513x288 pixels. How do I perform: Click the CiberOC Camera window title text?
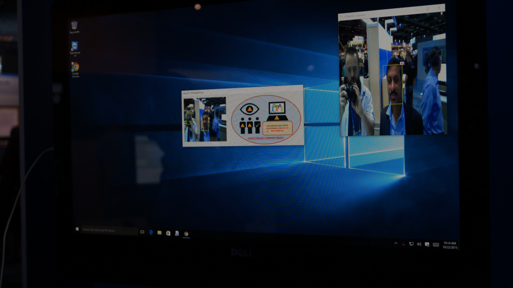tap(354, 15)
